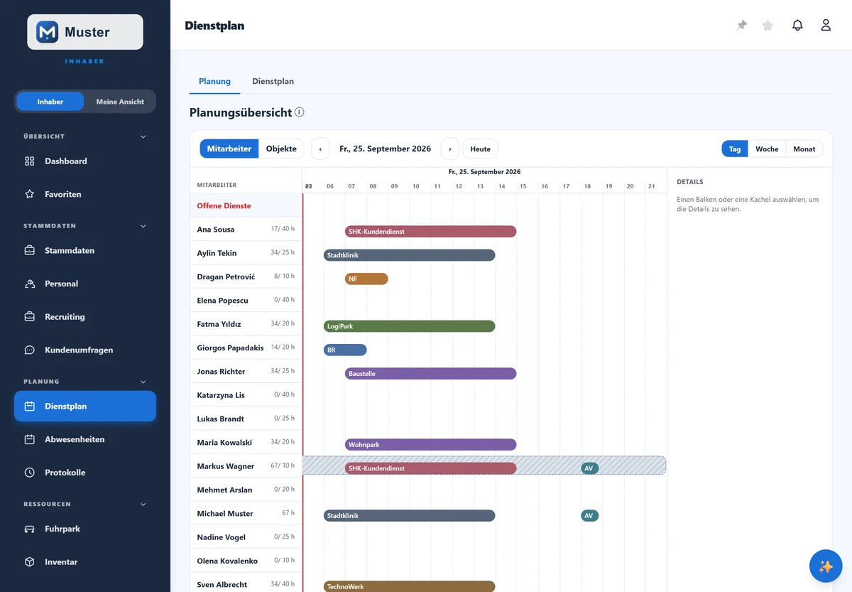Click the Abwesenheiten calendar icon
The height and width of the screenshot is (592, 852).
[30, 439]
